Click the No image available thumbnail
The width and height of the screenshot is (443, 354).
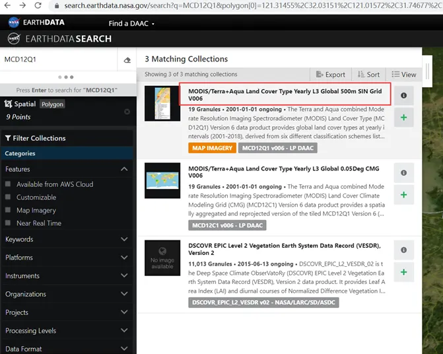click(162, 258)
